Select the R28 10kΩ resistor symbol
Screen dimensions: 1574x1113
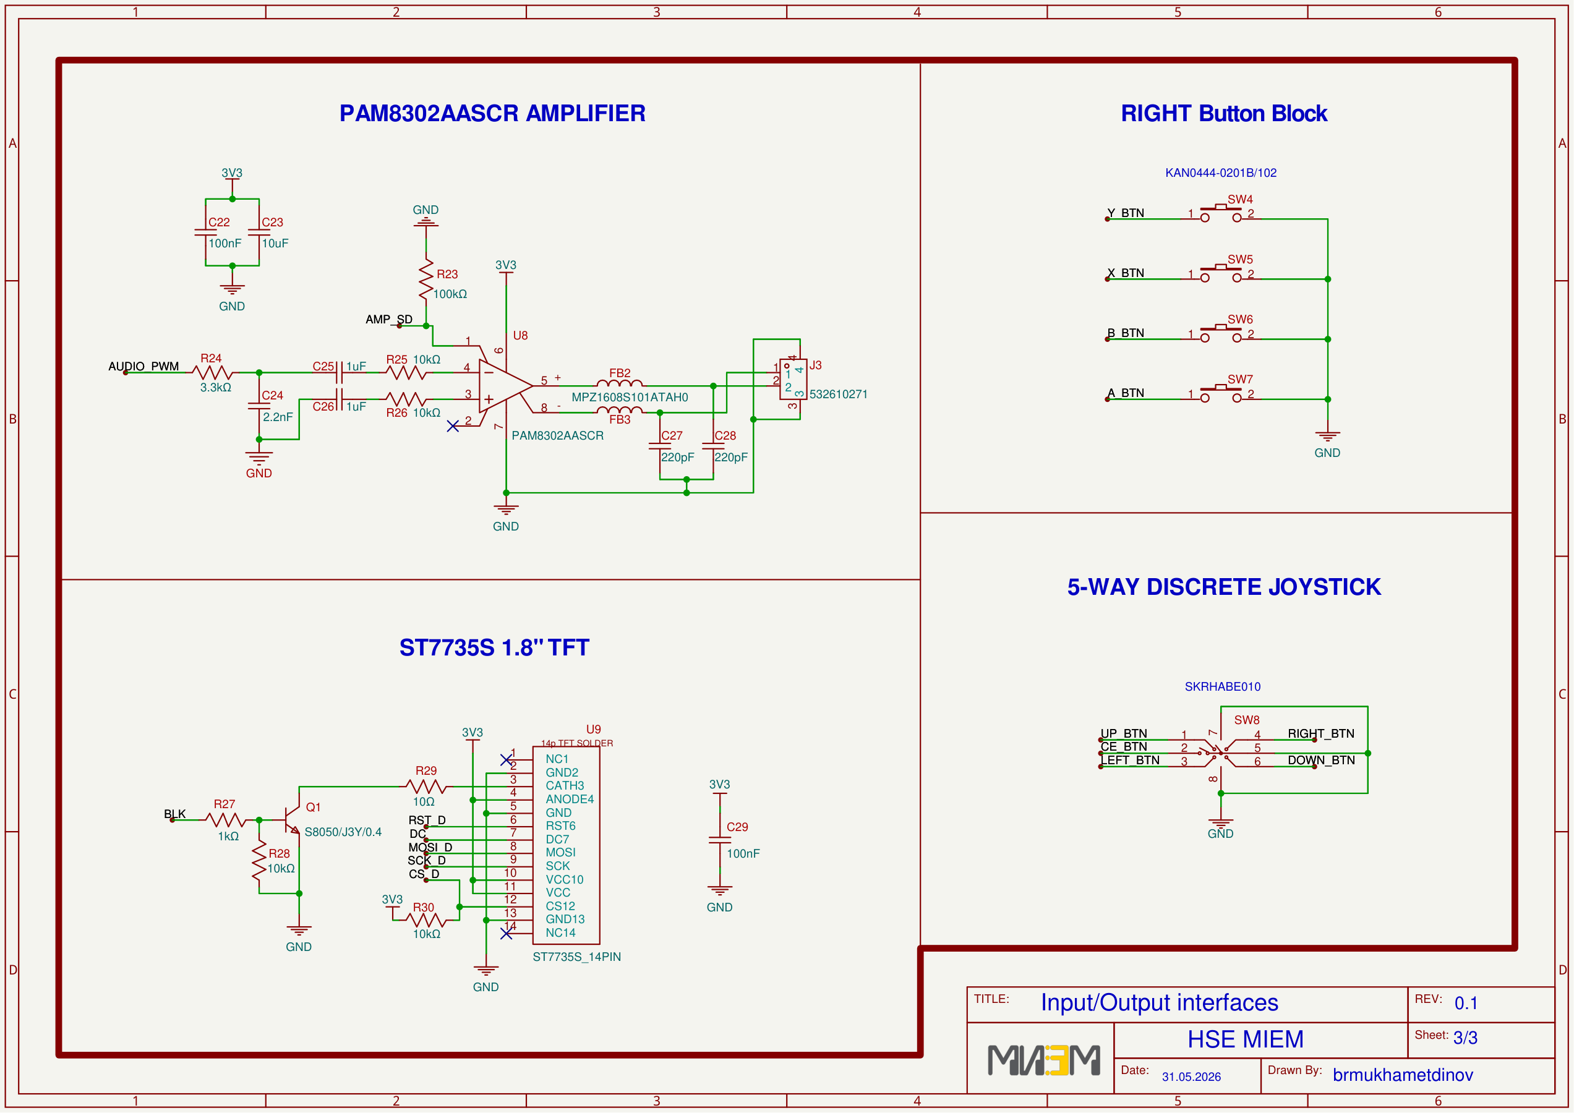259,860
